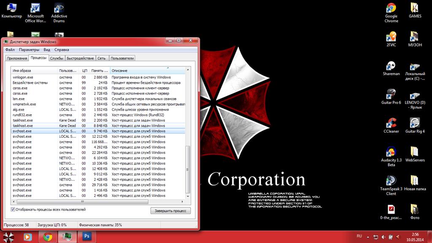Select the wmpnetwk.exe process row

[98, 104]
